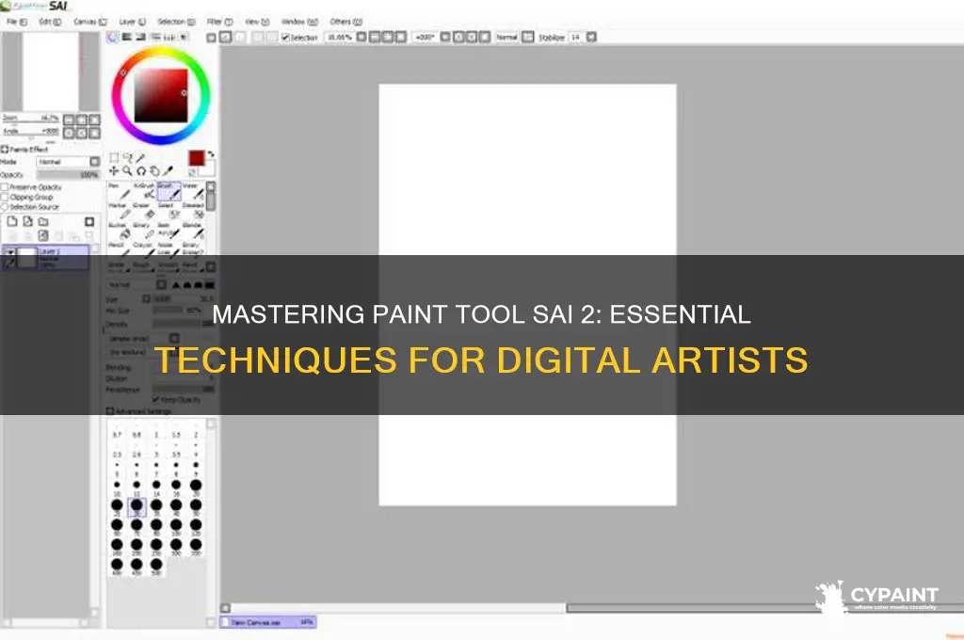The image size is (964, 640).
Task: Choose the Eraser tool
Action: click(x=144, y=211)
